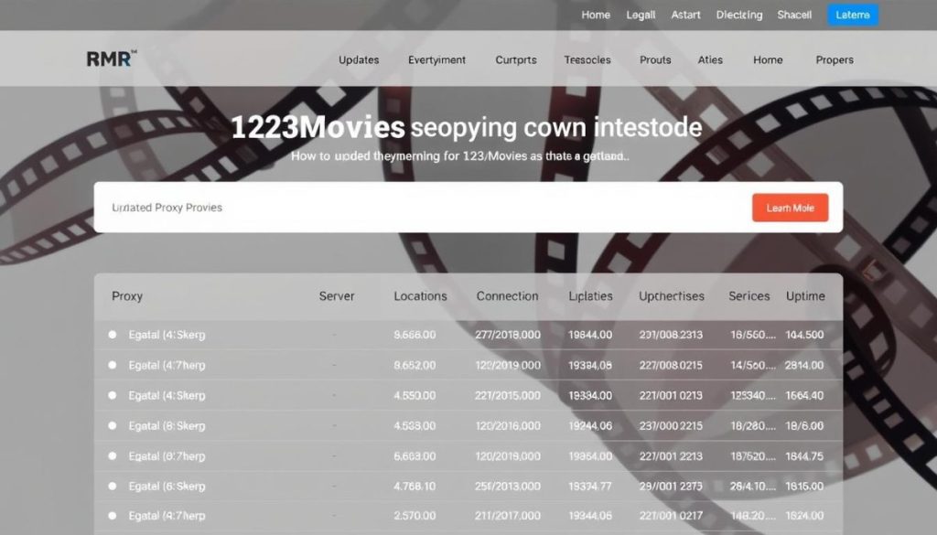
Task: Select the Curtprts menu item
Action: point(516,60)
